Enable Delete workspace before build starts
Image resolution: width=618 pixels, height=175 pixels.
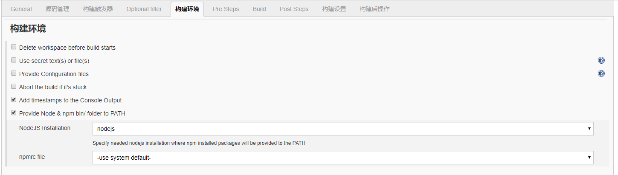[x=14, y=47]
